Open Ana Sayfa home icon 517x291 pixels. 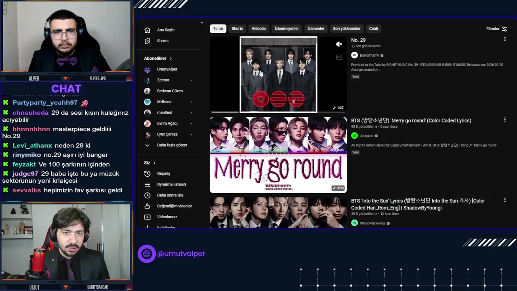(x=147, y=30)
